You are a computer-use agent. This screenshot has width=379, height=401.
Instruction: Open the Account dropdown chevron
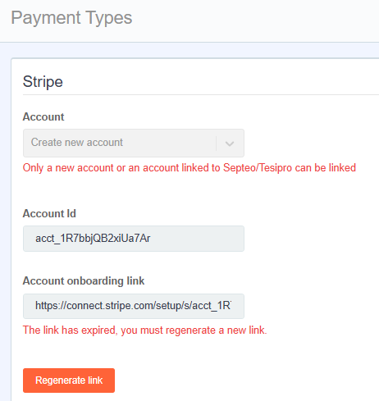pyautogui.click(x=230, y=144)
